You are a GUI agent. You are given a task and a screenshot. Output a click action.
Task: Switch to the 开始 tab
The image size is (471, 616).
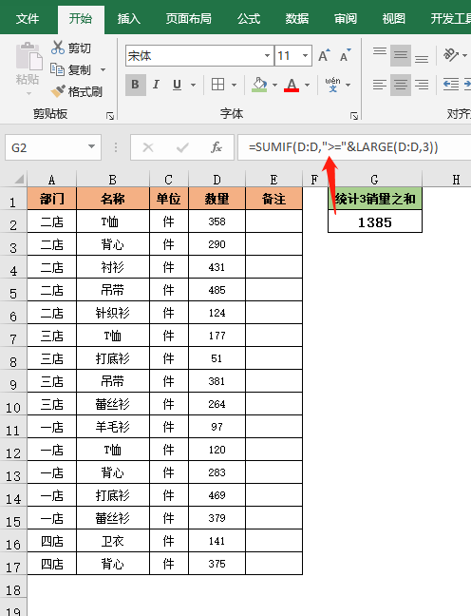point(81,18)
